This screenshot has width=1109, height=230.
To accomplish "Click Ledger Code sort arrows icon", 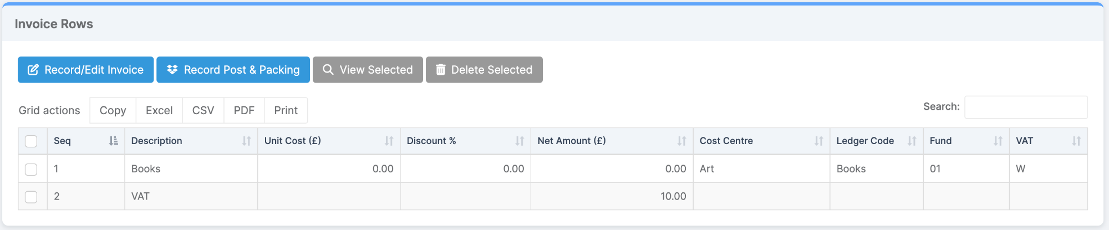I will [912, 141].
